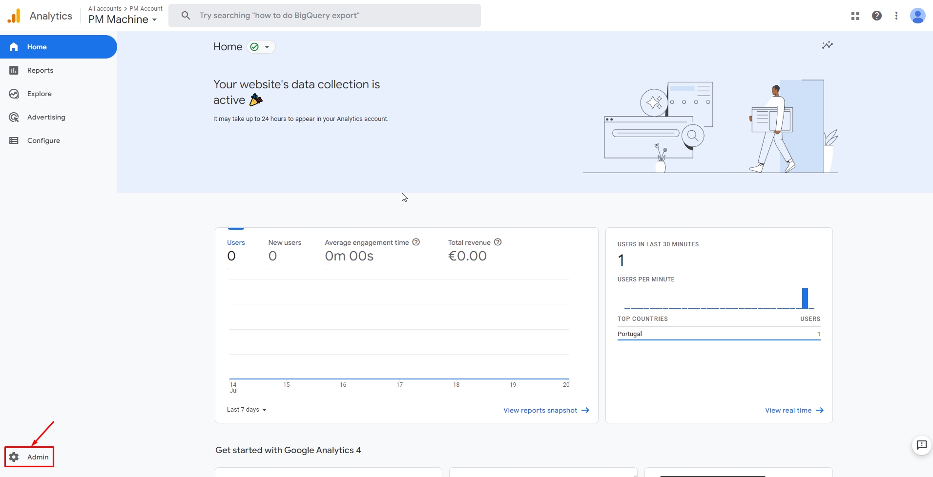Click the "USERS IN LAST 30 MINUTES" heading
Screen dimensions: 933x477
658,244
